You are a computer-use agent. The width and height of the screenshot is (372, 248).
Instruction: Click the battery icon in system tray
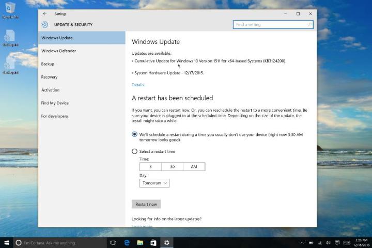(311, 242)
